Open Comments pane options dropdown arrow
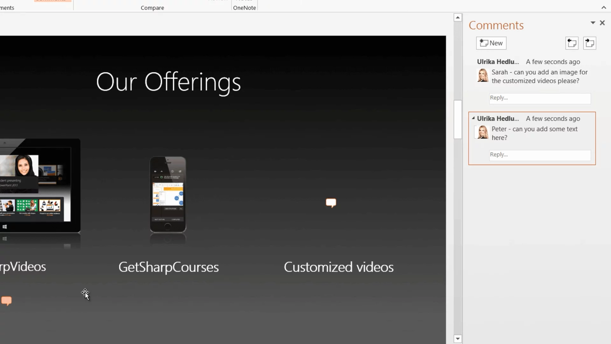This screenshot has height=344, width=611. 593,23
